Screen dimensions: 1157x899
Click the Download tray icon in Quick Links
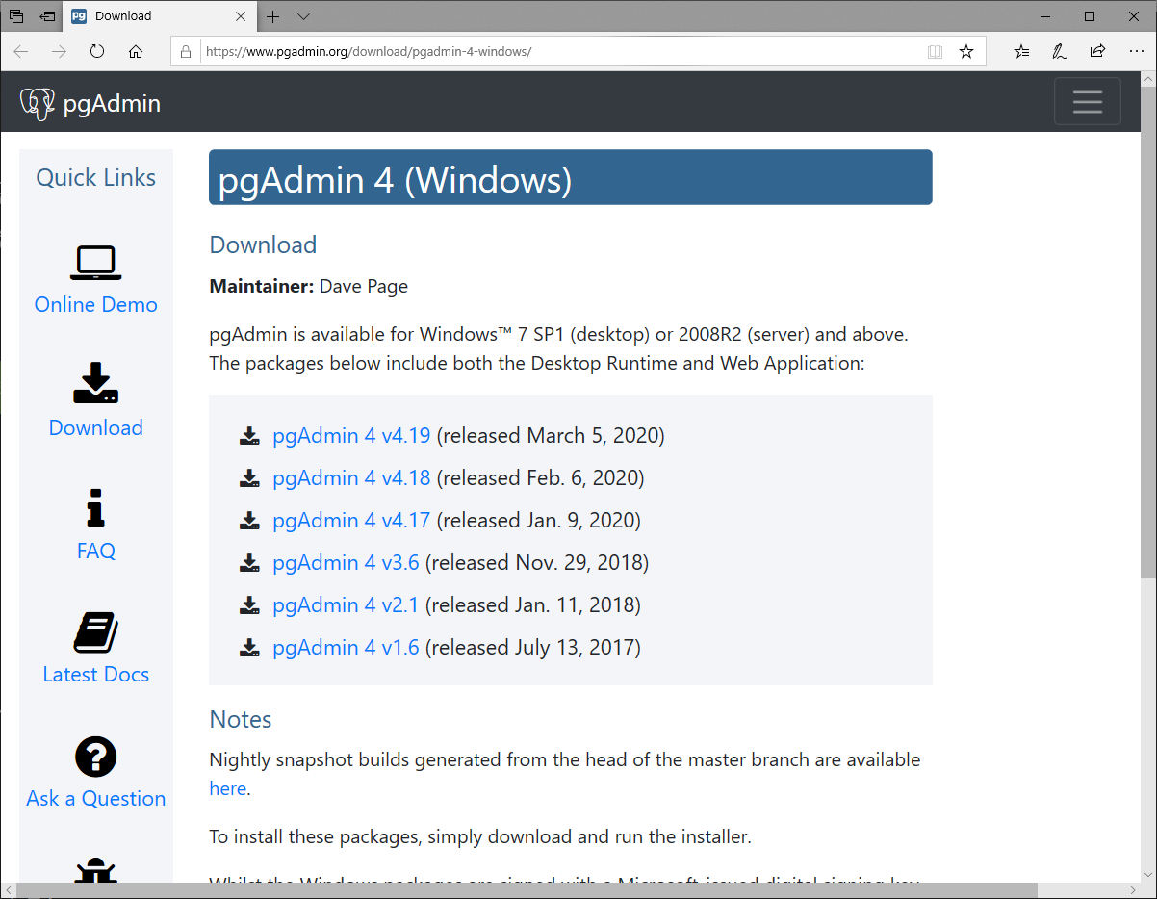(x=95, y=383)
